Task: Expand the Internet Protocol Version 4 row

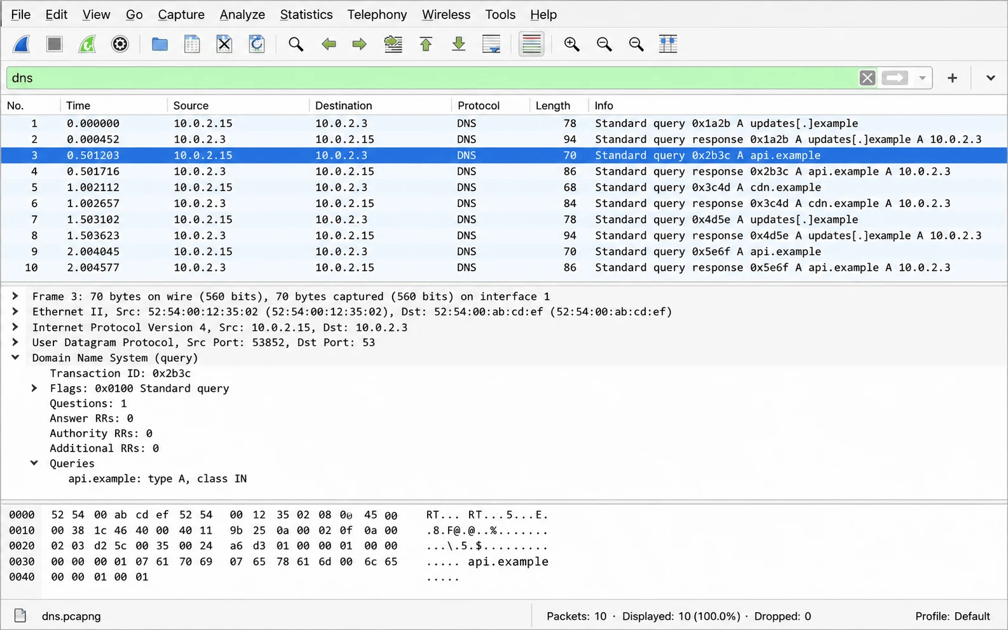Action: click(15, 327)
